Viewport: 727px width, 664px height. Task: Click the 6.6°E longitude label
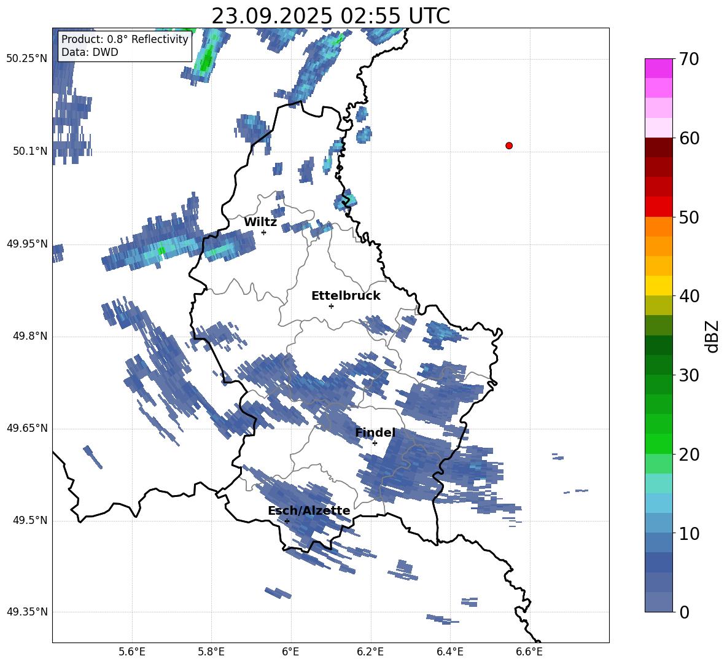point(529,652)
